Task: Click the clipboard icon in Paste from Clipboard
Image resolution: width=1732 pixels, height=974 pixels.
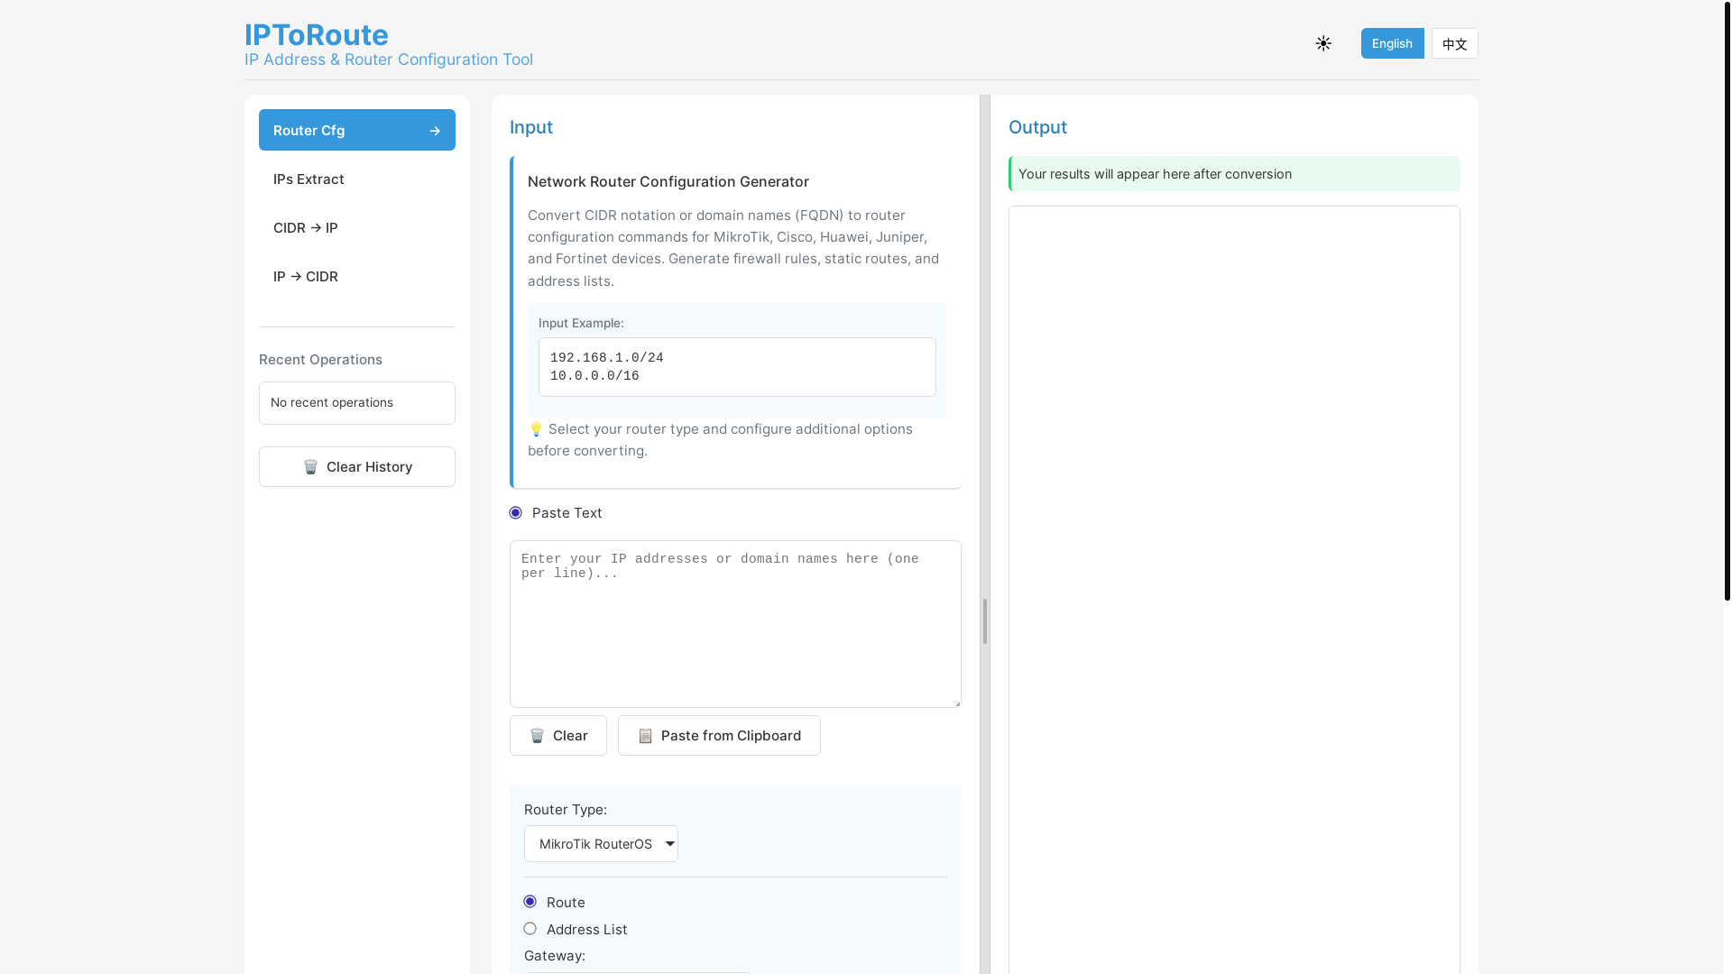Action: coord(645,736)
